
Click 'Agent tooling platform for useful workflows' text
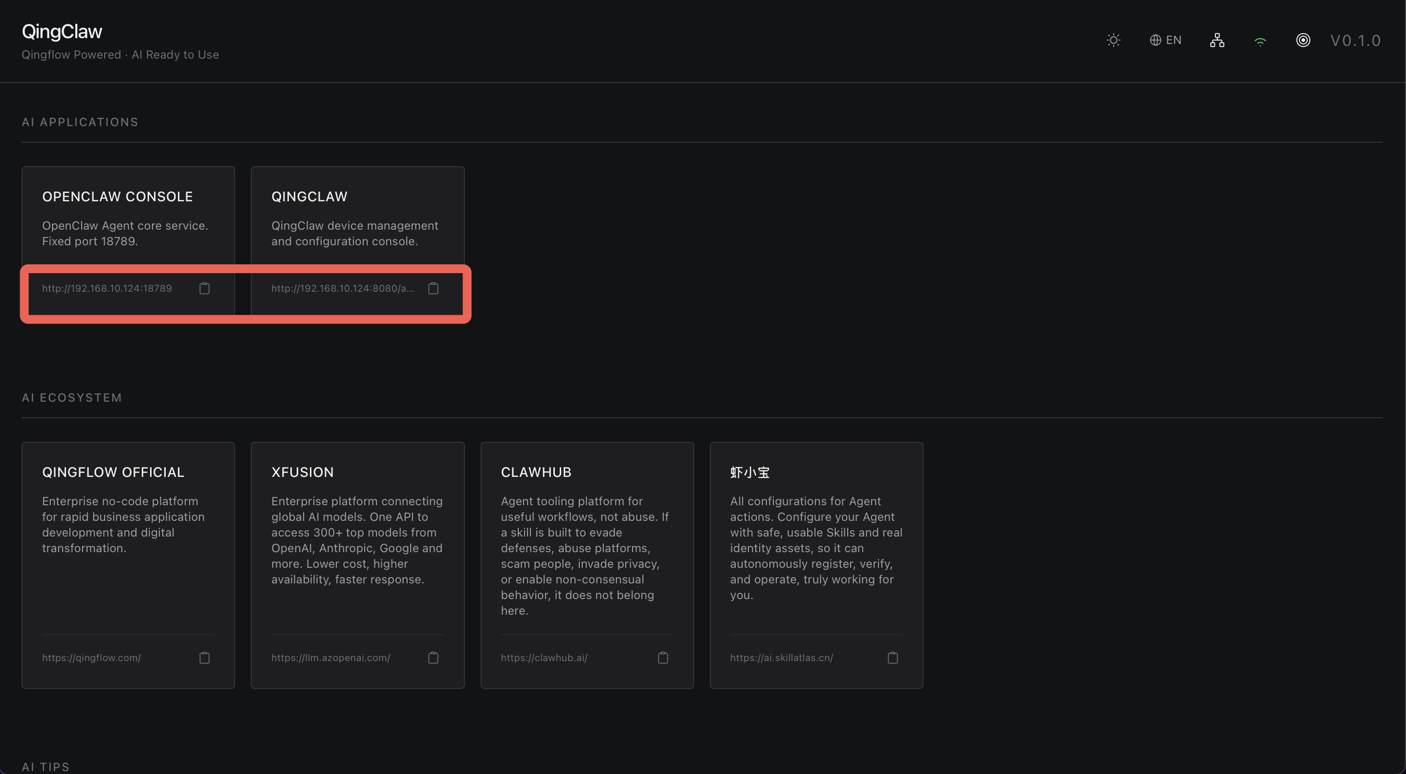click(x=585, y=556)
